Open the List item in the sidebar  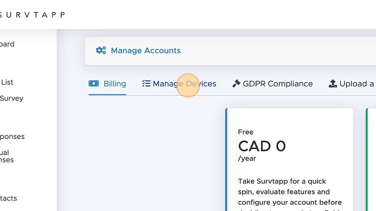tap(7, 82)
